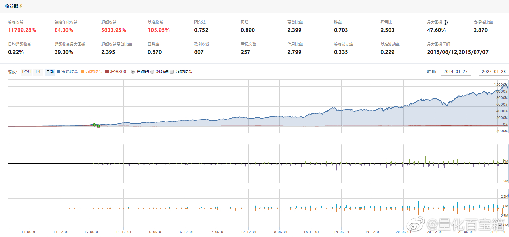This screenshot has height=237, width=509.
Task: Click the 盈利次数 value 607
Action: [199, 52]
